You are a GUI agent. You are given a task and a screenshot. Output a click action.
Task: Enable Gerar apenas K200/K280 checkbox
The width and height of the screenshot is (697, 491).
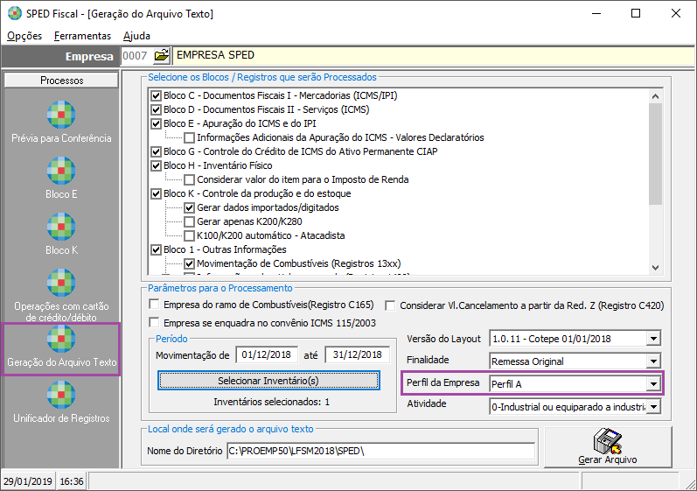[190, 221]
